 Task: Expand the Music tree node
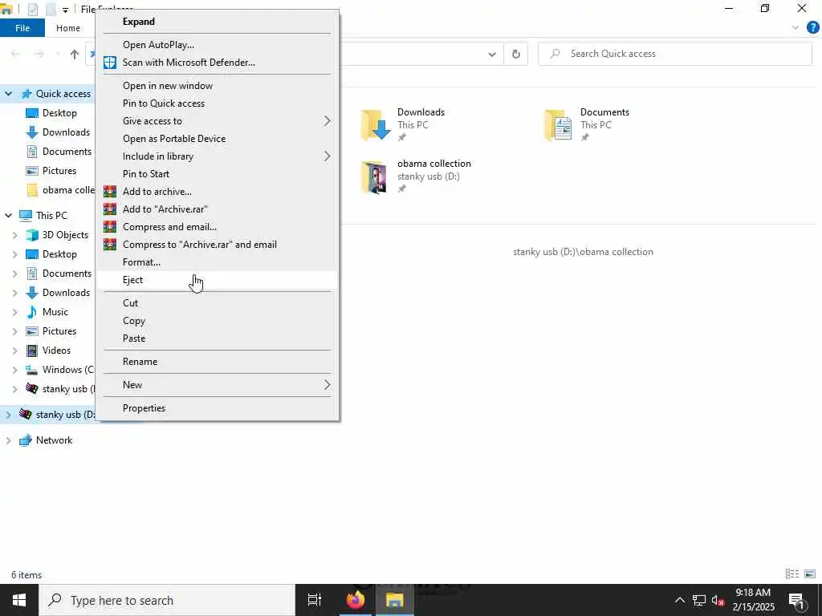tap(14, 312)
